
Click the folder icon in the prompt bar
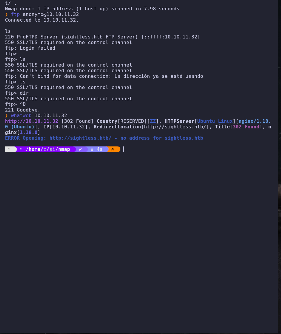click(x=21, y=149)
